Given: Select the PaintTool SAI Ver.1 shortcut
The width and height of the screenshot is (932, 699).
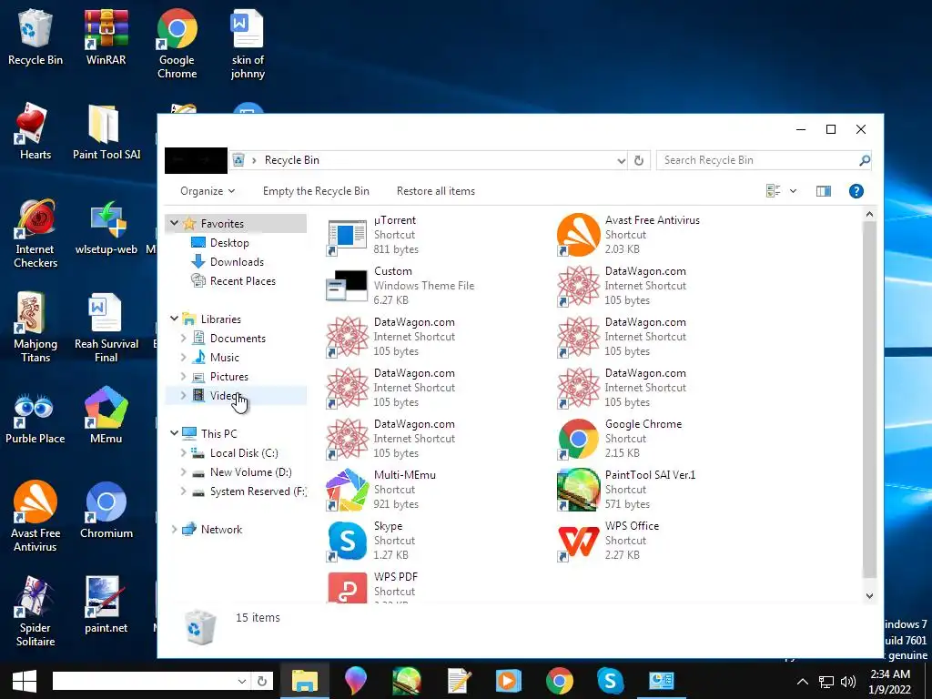Looking at the screenshot, I should [626, 490].
